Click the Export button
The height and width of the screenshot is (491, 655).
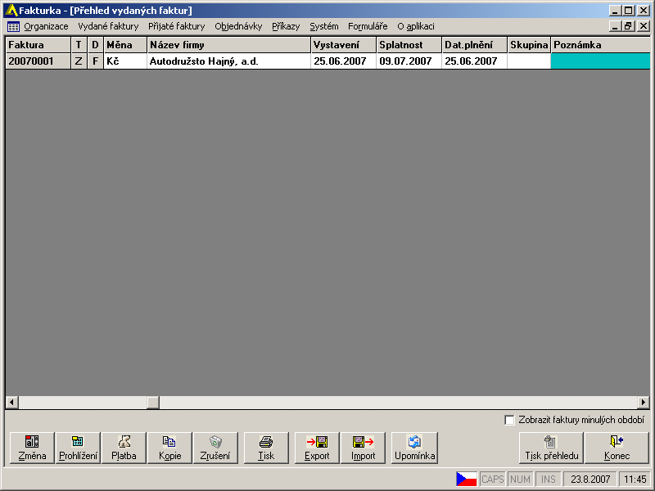click(x=317, y=448)
